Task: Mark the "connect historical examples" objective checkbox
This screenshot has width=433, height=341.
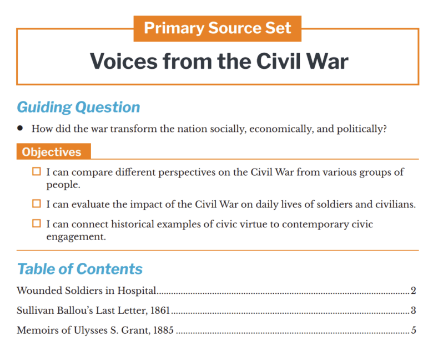Action: [37, 224]
